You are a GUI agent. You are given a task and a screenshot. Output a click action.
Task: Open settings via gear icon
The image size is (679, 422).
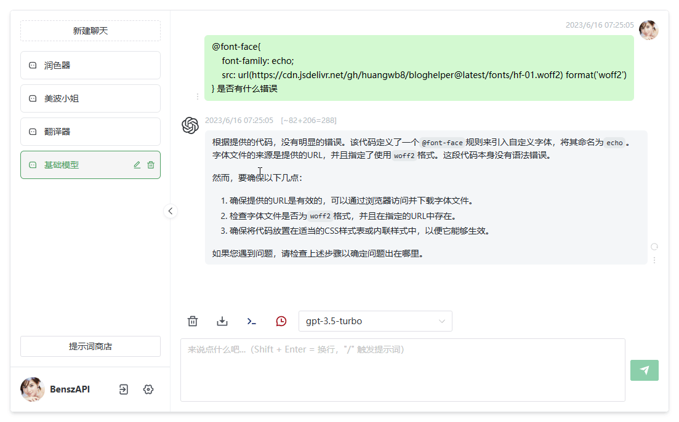(x=148, y=389)
